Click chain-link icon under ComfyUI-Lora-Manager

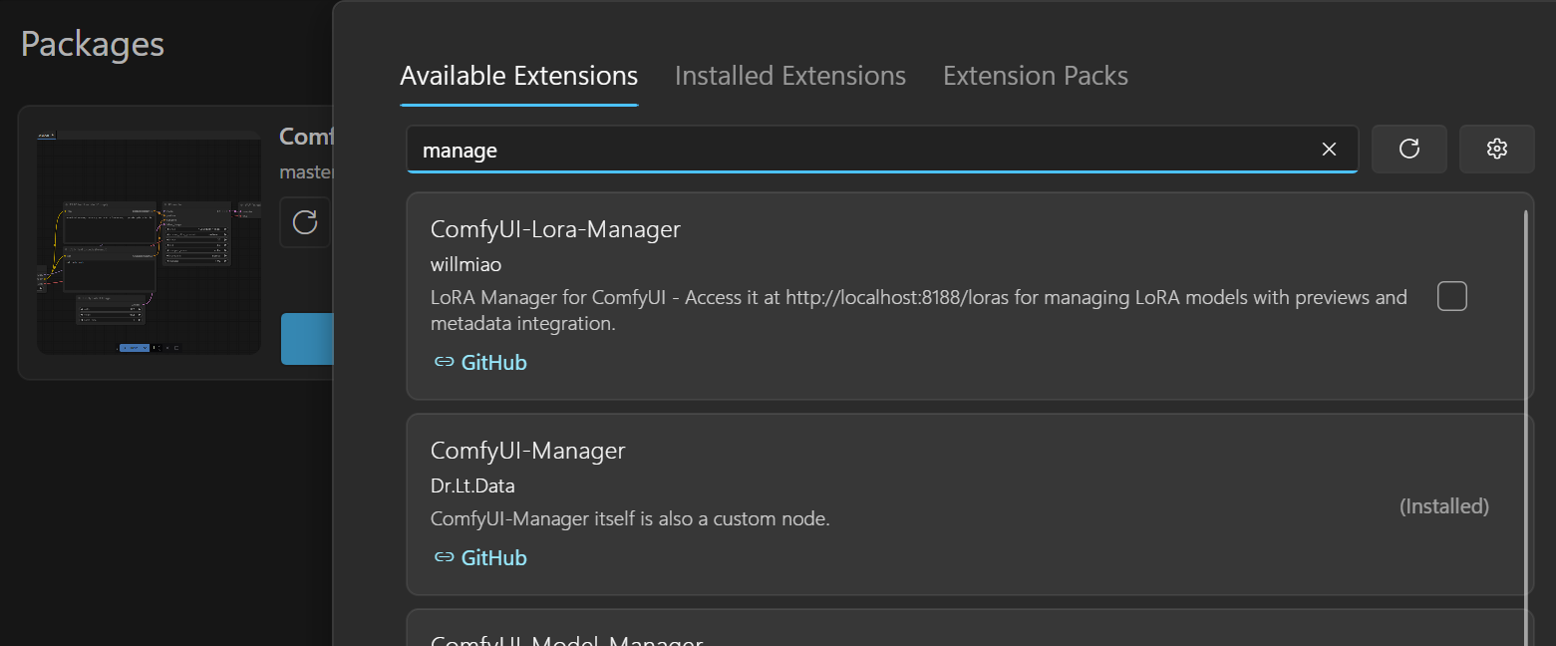coord(444,363)
